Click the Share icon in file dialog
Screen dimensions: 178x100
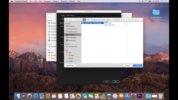click(x=122, y=20)
